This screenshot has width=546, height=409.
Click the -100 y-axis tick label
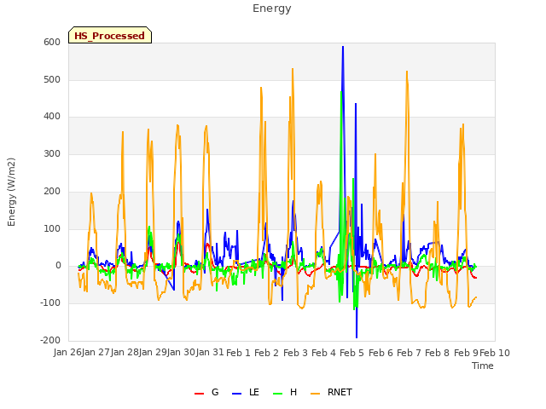click(50, 303)
